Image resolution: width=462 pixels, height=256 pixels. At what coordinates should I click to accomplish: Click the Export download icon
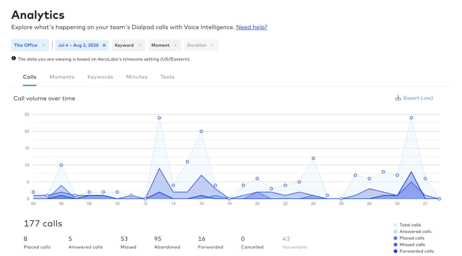(x=398, y=98)
